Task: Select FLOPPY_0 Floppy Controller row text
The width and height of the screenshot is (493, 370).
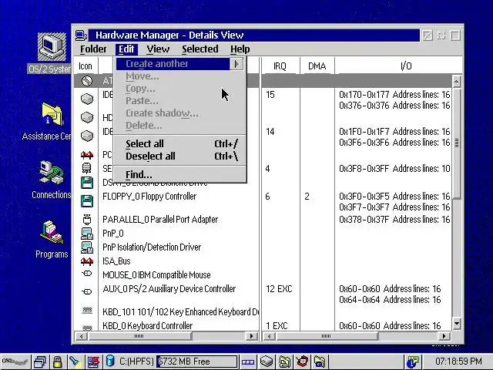Action: [149, 197]
